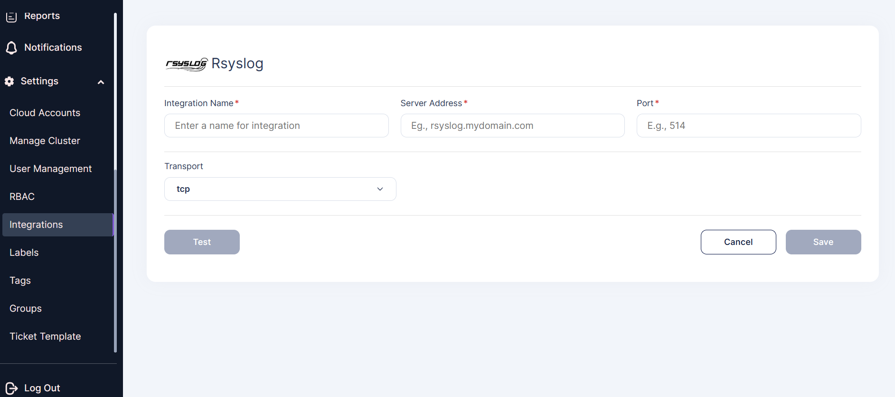Select Manage Cluster
This screenshot has height=397, width=895.
pyautogui.click(x=45, y=141)
